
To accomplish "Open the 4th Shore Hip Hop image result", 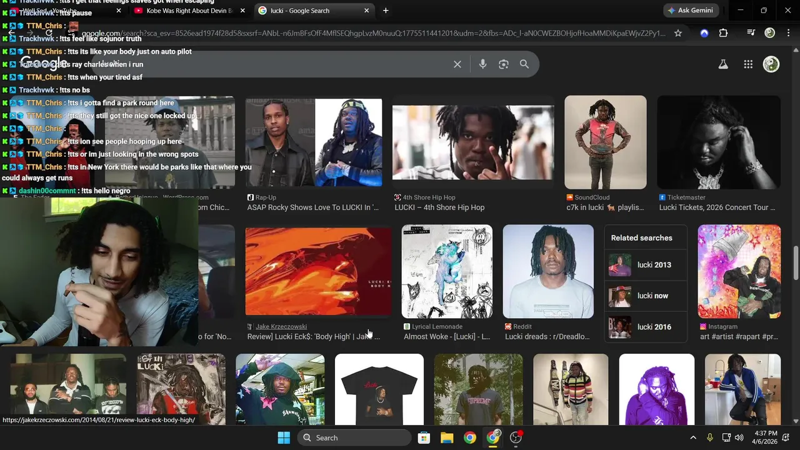I will coord(473,142).
